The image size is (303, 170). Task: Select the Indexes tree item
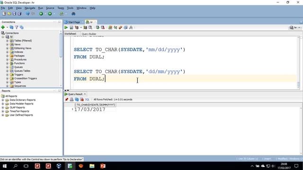[18, 52]
